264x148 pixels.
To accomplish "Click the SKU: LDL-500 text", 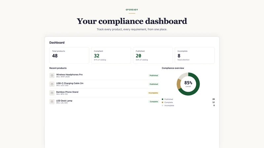I will 62,103.
